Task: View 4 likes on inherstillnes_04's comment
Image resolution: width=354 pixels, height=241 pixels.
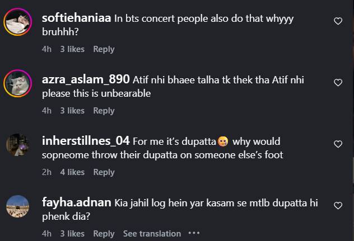Action: pos(72,172)
